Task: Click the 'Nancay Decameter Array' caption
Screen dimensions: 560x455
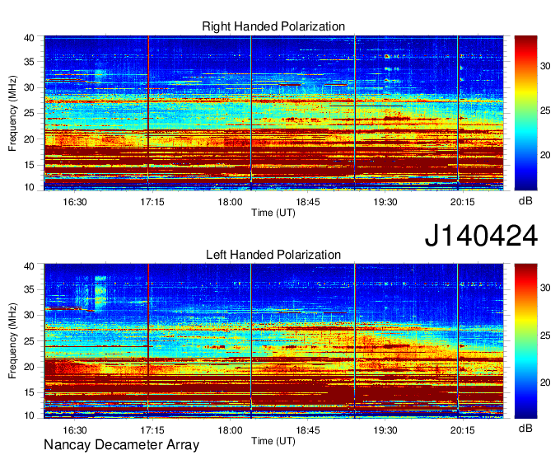Action: (121, 445)
